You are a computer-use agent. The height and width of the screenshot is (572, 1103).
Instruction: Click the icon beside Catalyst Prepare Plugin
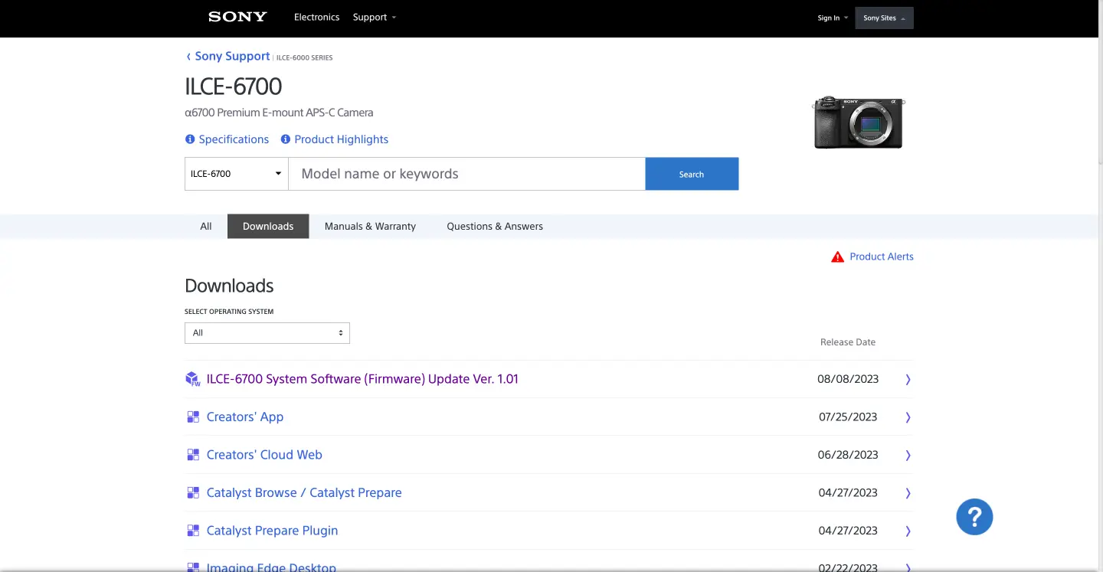[193, 531]
